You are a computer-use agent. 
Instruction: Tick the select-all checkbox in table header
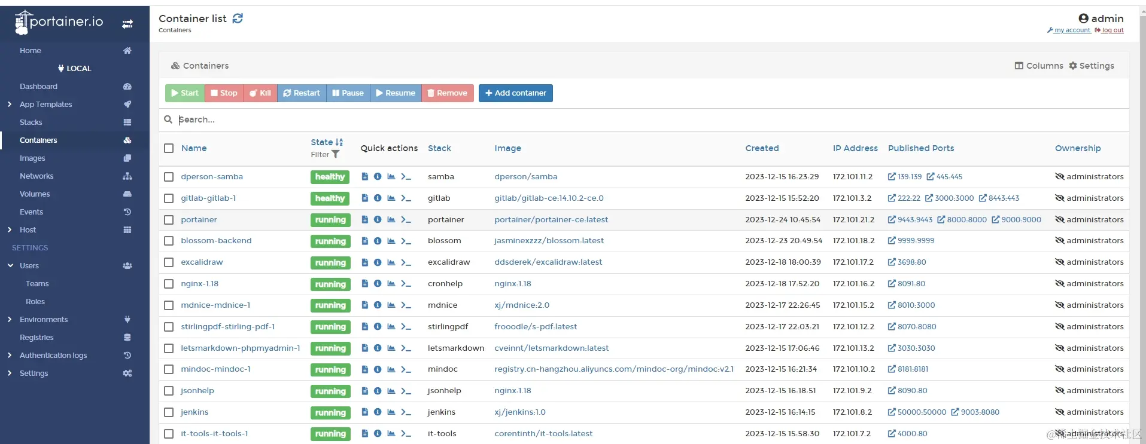[x=169, y=148]
